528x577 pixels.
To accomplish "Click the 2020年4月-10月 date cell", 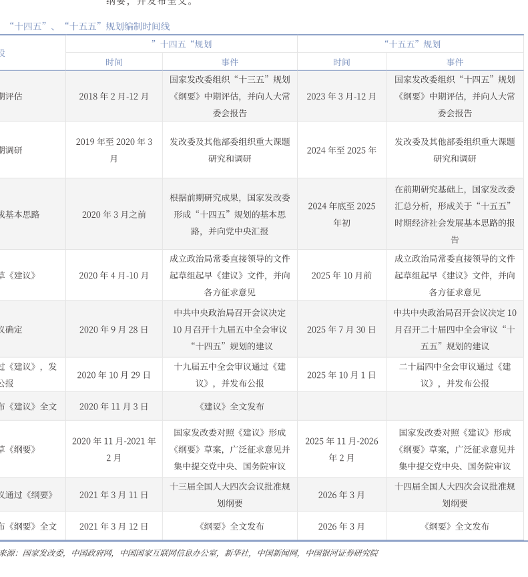I will tap(113, 275).
